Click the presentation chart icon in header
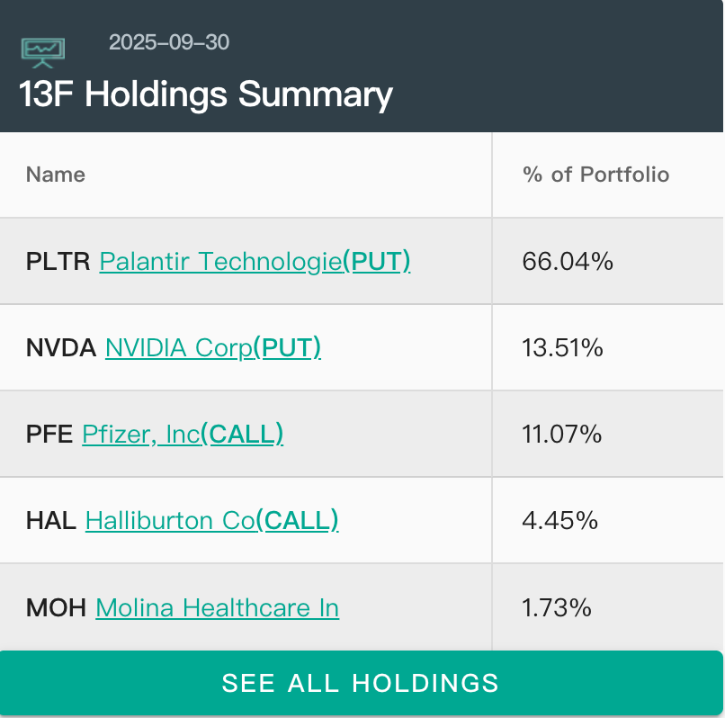This screenshot has width=725, height=718. (x=42, y=51)
